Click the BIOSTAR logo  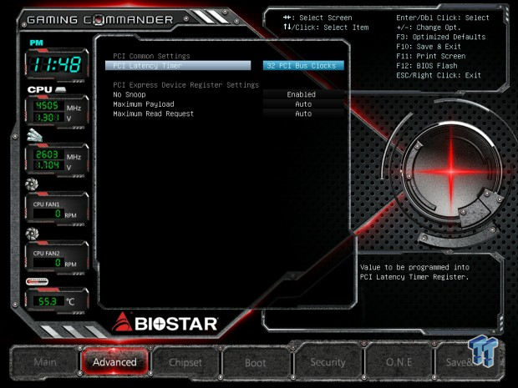coord(165,322)
